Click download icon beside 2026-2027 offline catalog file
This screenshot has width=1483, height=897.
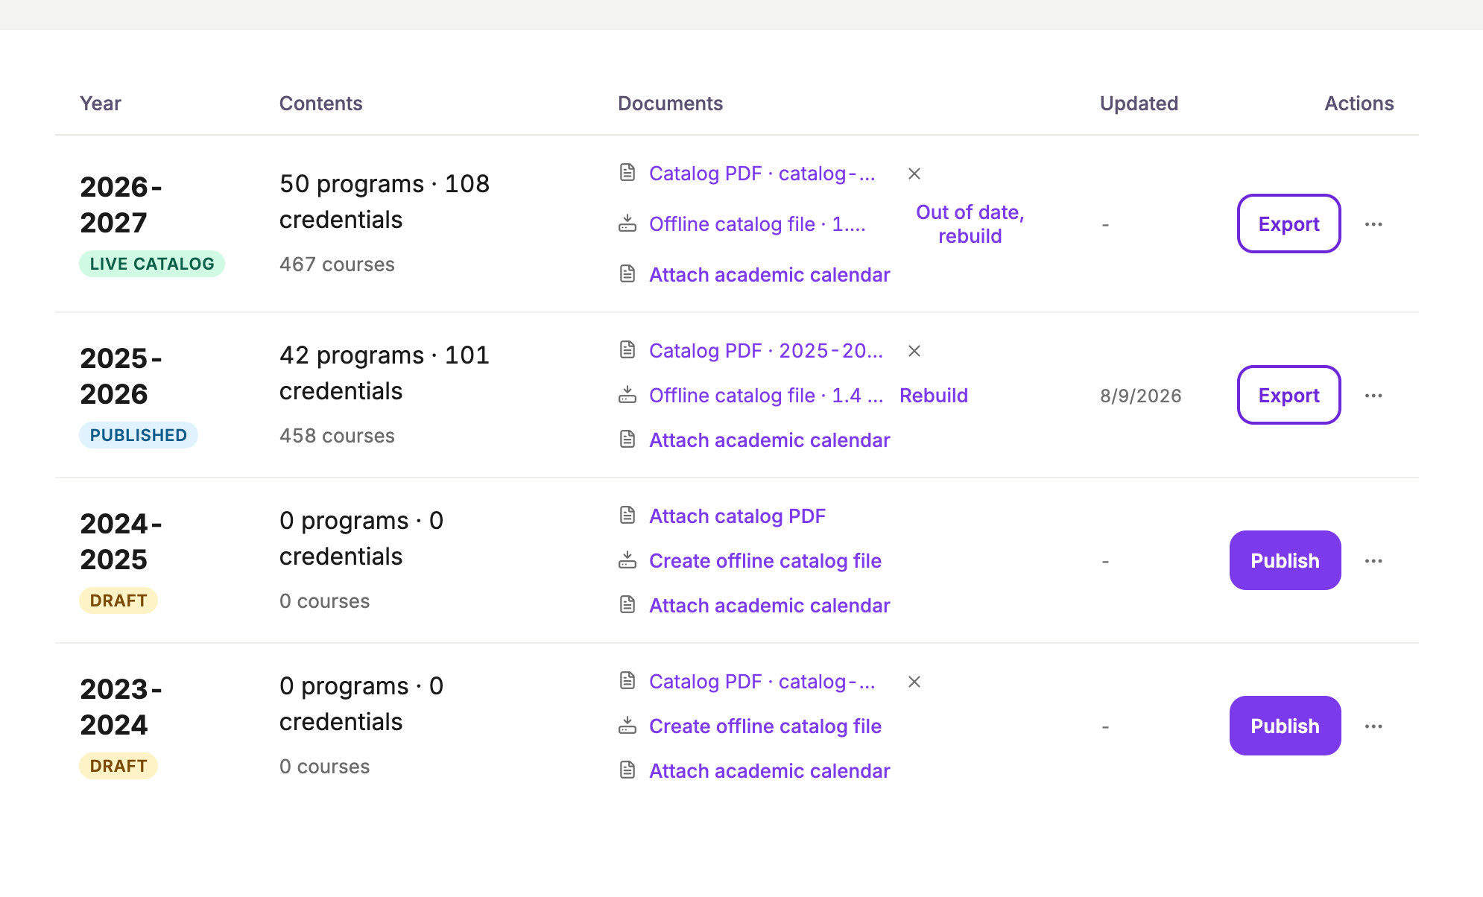click(x=627, y=224)
